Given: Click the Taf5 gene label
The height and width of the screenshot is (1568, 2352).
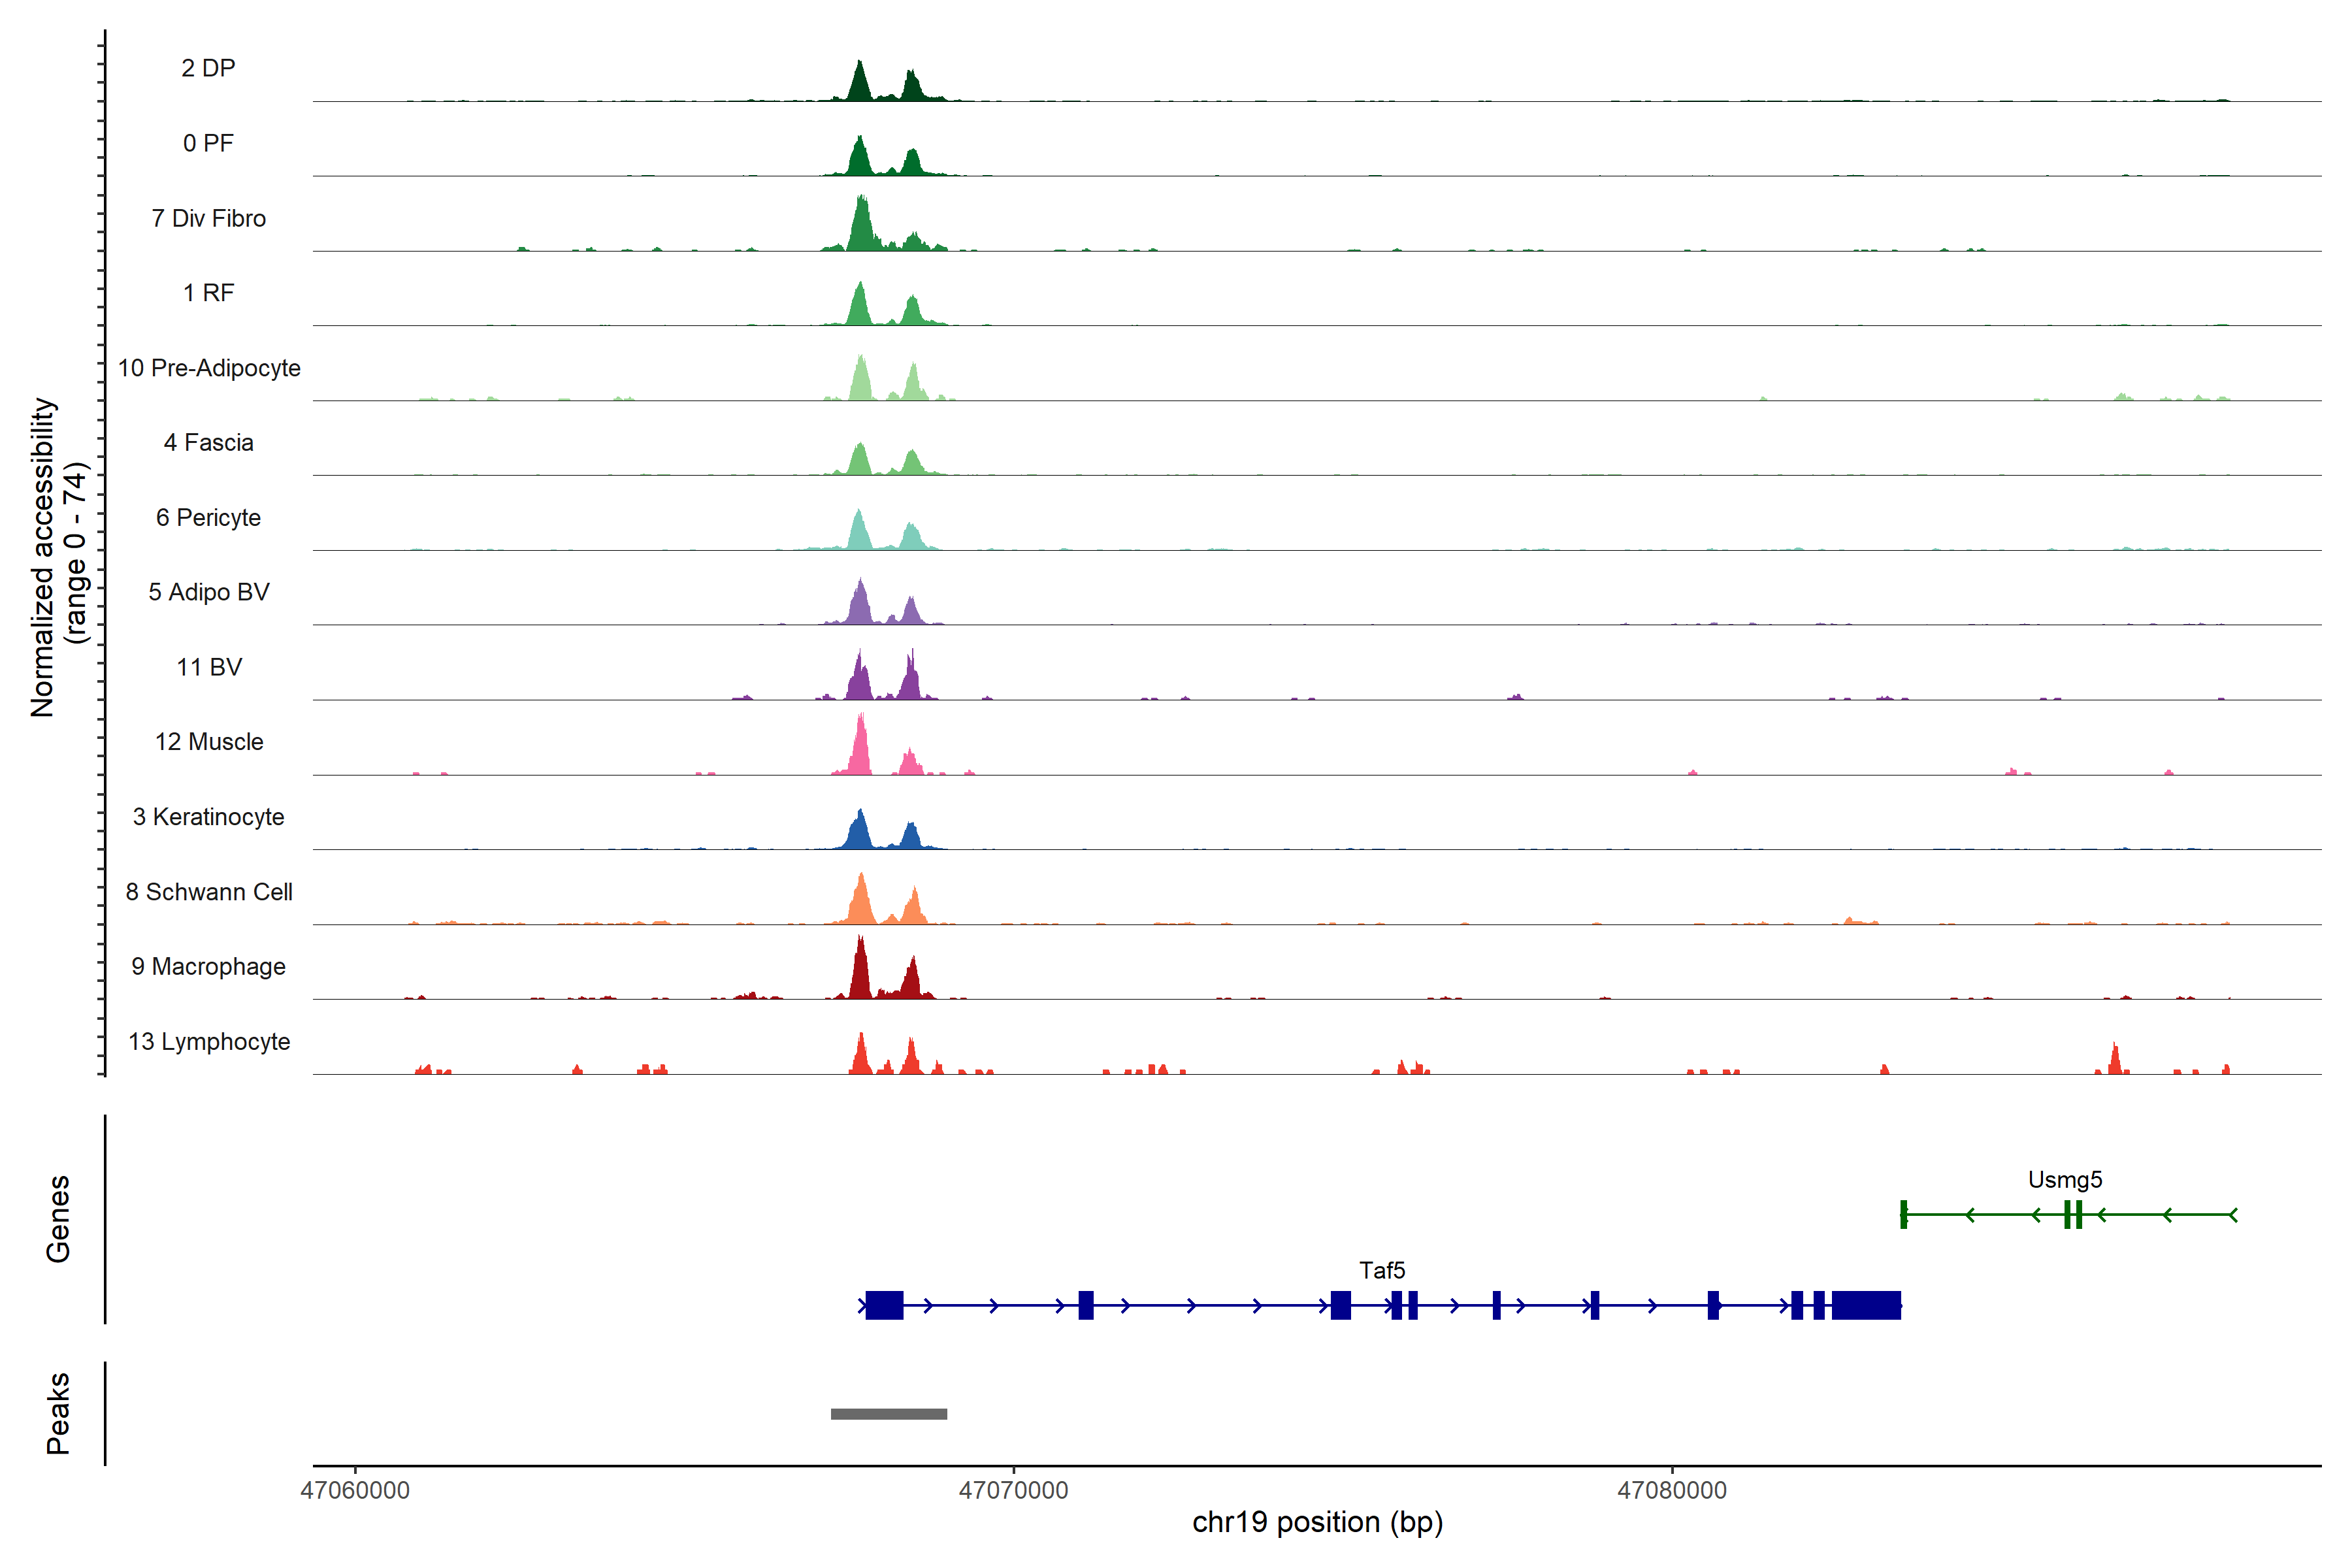Looking at the screenshot, I should [1382, 1270].
